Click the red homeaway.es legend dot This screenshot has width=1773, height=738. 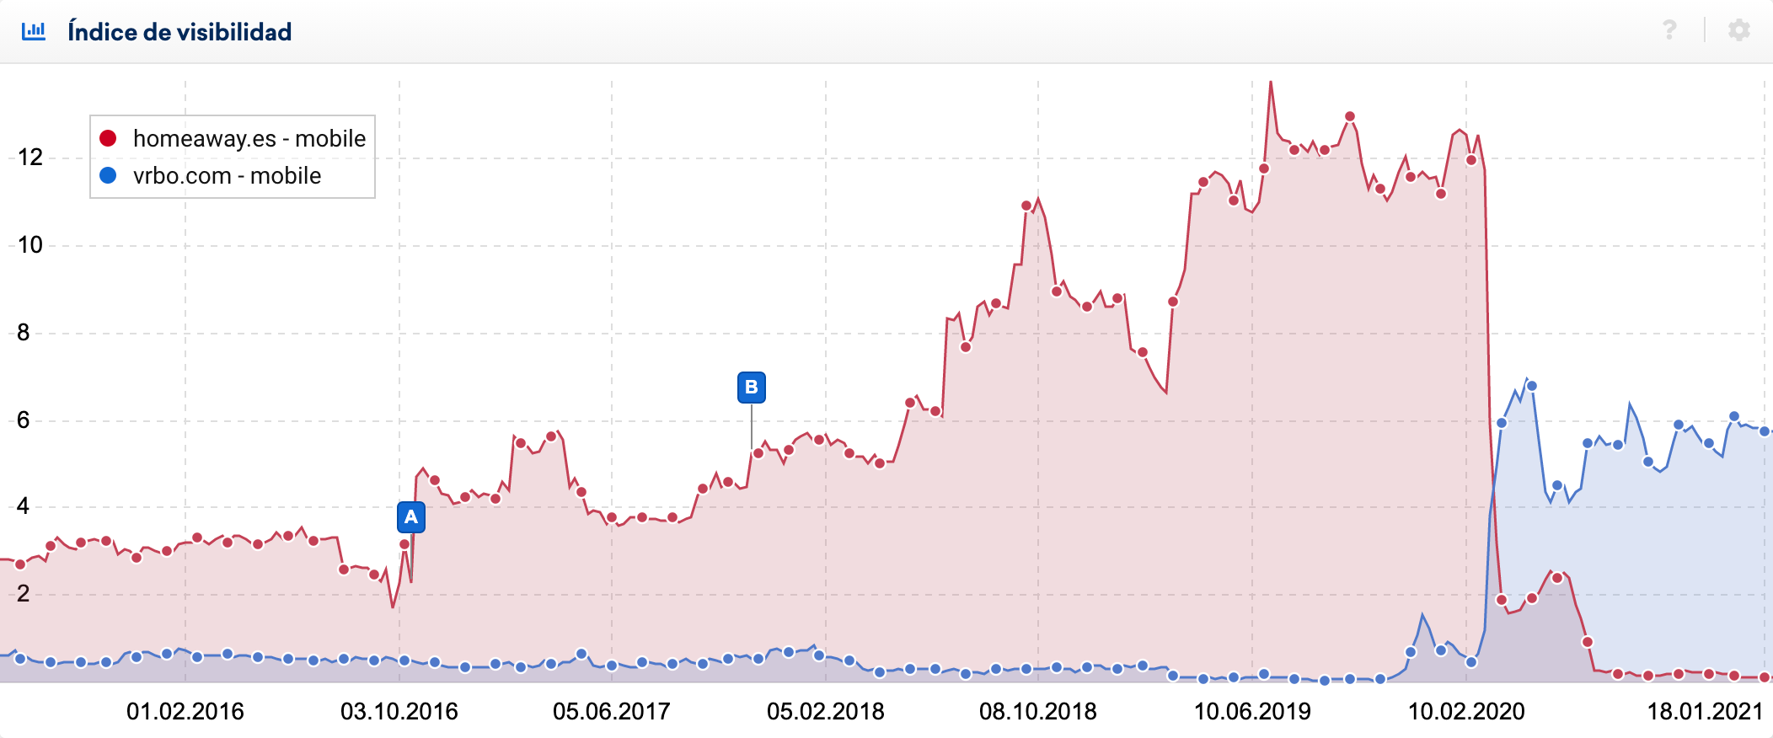click(x=108, y=138)
